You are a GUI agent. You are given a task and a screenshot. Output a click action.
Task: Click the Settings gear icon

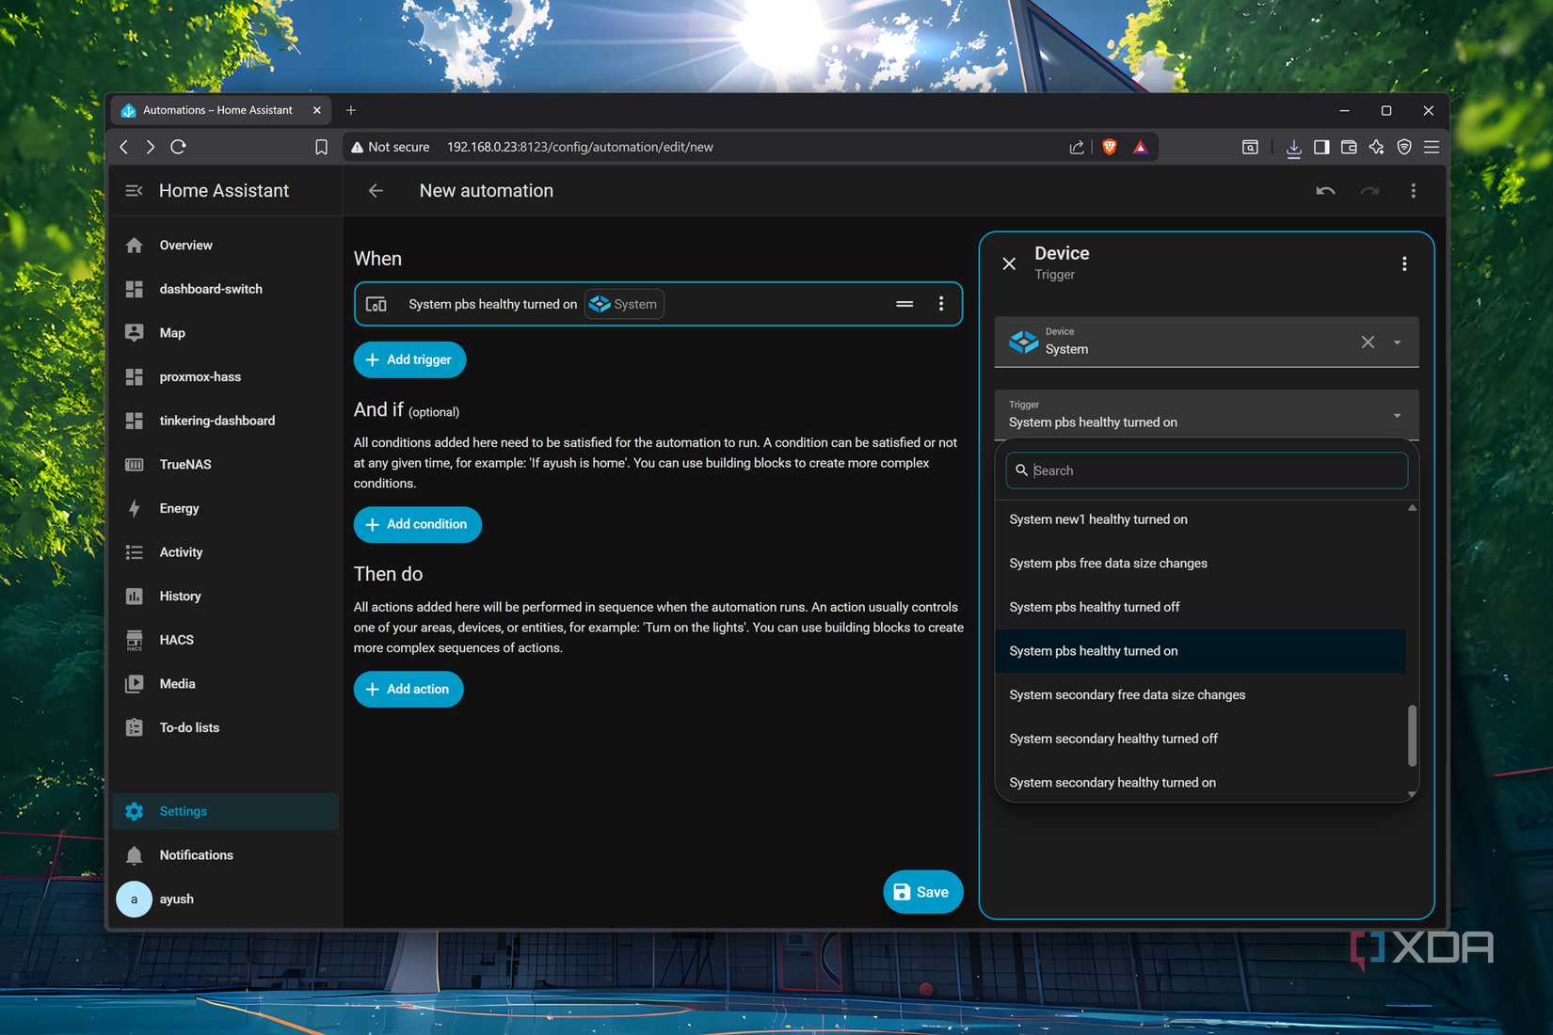click(135, 811)
